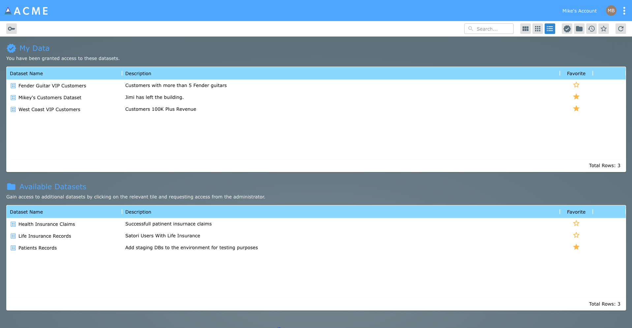Click 'Jimi has left the building.' description

(154, 97)
